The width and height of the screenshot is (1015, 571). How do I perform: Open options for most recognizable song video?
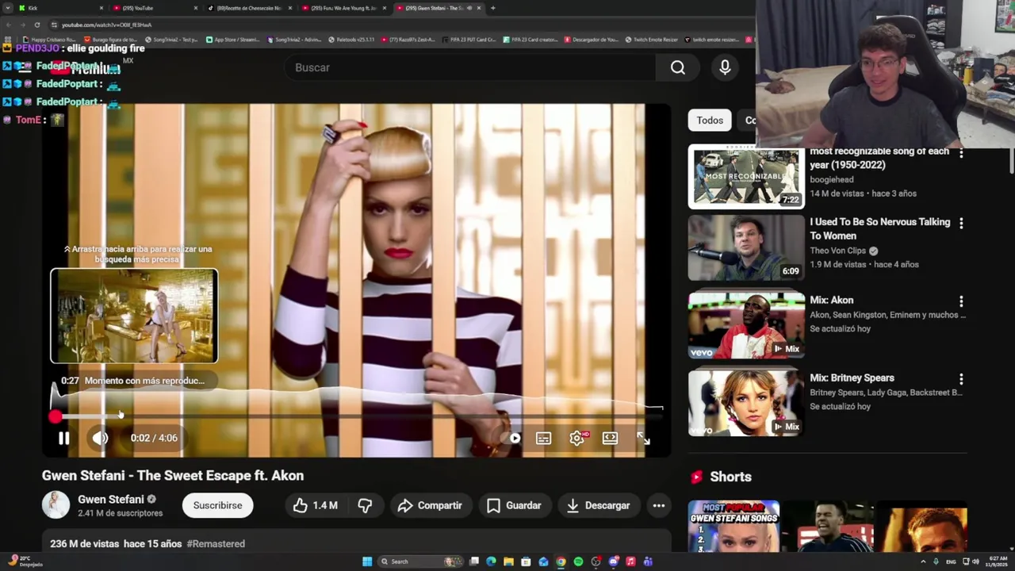click(x=961, y=152)
